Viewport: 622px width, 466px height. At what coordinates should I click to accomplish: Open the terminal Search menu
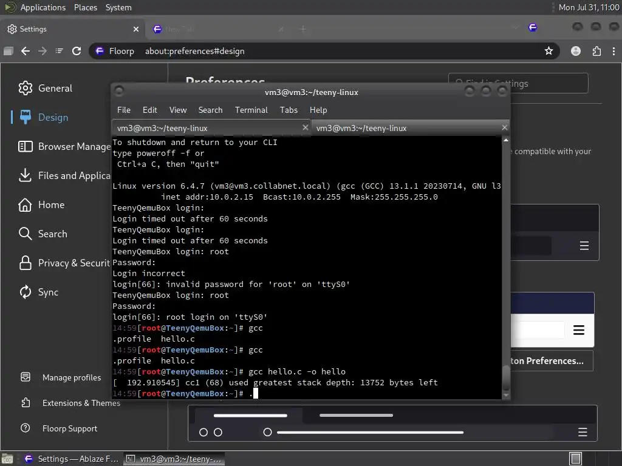pos(210,110)
